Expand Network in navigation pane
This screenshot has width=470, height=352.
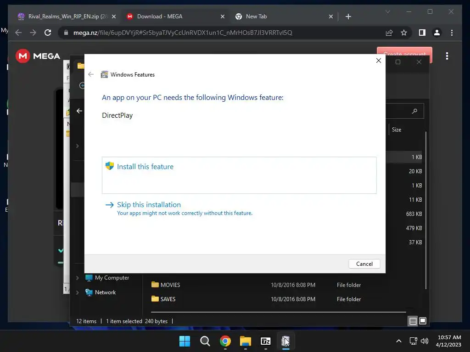pyautogui.click(x=77, y=292)
